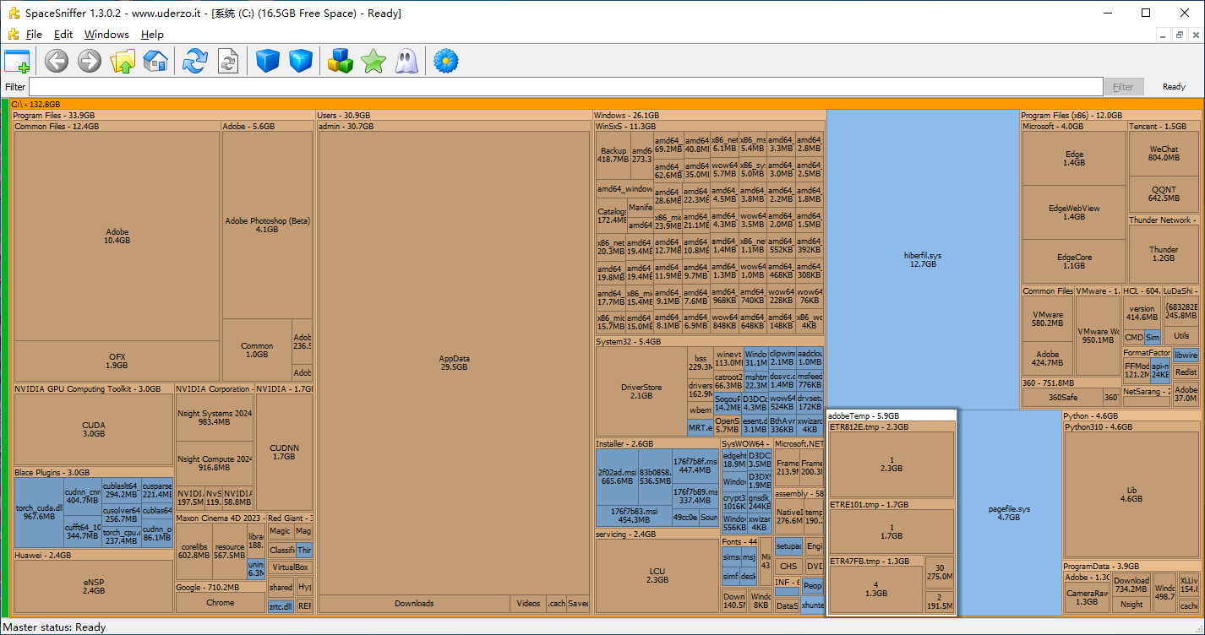Select the Download 734.2MB block
Viewport: 1205px width, 635px height.
point(1131,584)
